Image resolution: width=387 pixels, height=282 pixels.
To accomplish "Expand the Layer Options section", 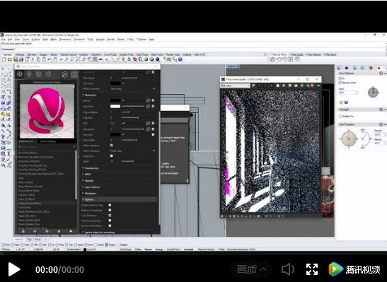I will pos(92,187).
